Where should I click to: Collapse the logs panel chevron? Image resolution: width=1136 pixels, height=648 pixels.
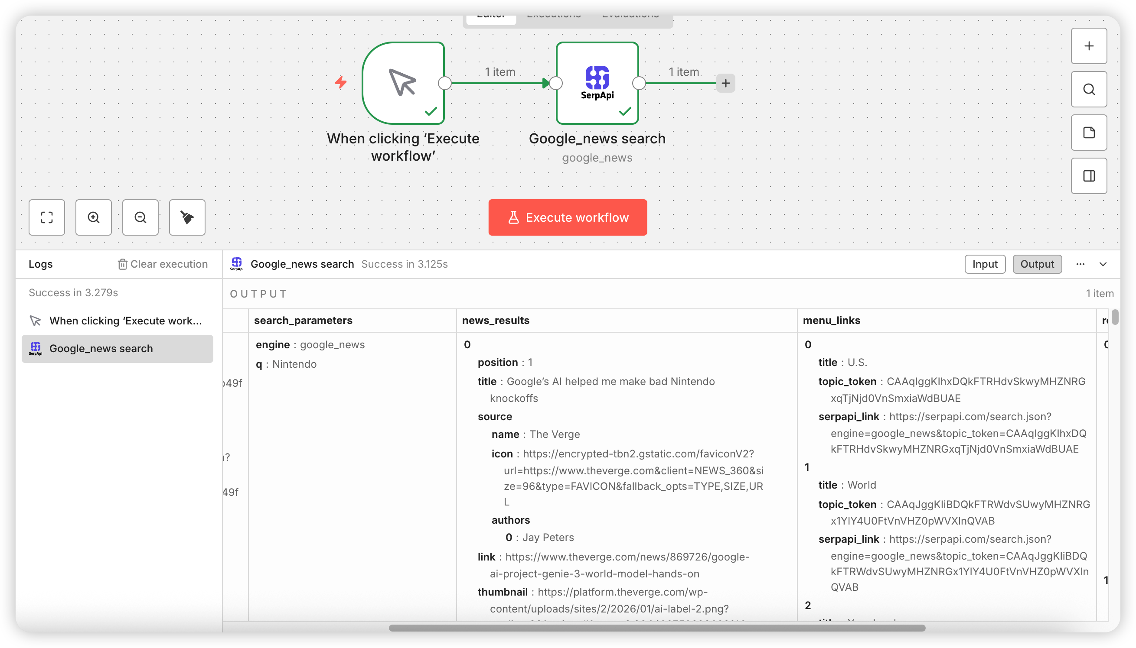(x=1103, y=264)
